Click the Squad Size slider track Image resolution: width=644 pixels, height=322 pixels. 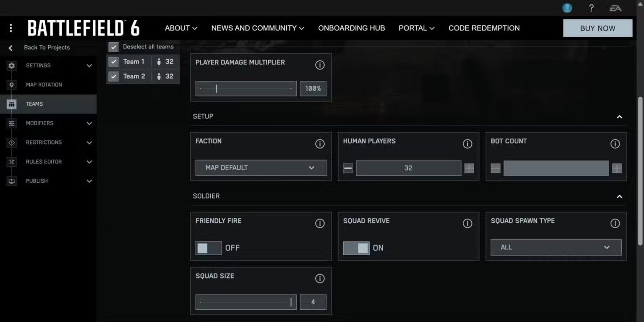(246, 302)
